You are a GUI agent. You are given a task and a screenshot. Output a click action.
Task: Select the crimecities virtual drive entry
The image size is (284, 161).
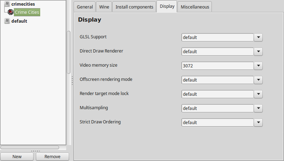coord(23,4)
